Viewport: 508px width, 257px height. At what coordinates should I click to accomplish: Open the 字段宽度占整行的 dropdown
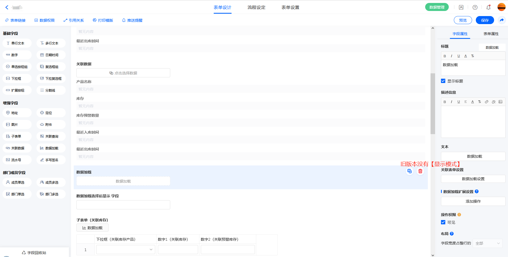tap(487, 243)
